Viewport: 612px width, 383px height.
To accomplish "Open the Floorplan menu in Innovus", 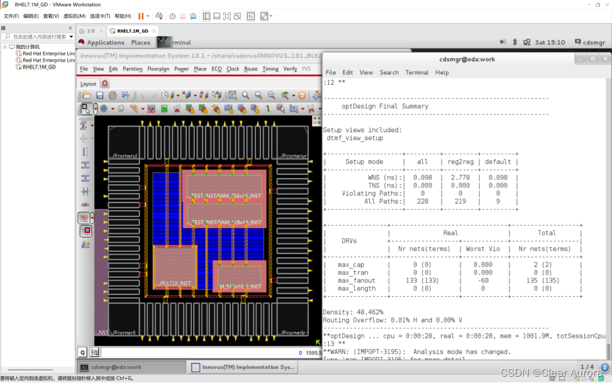I will coord(158,69).
